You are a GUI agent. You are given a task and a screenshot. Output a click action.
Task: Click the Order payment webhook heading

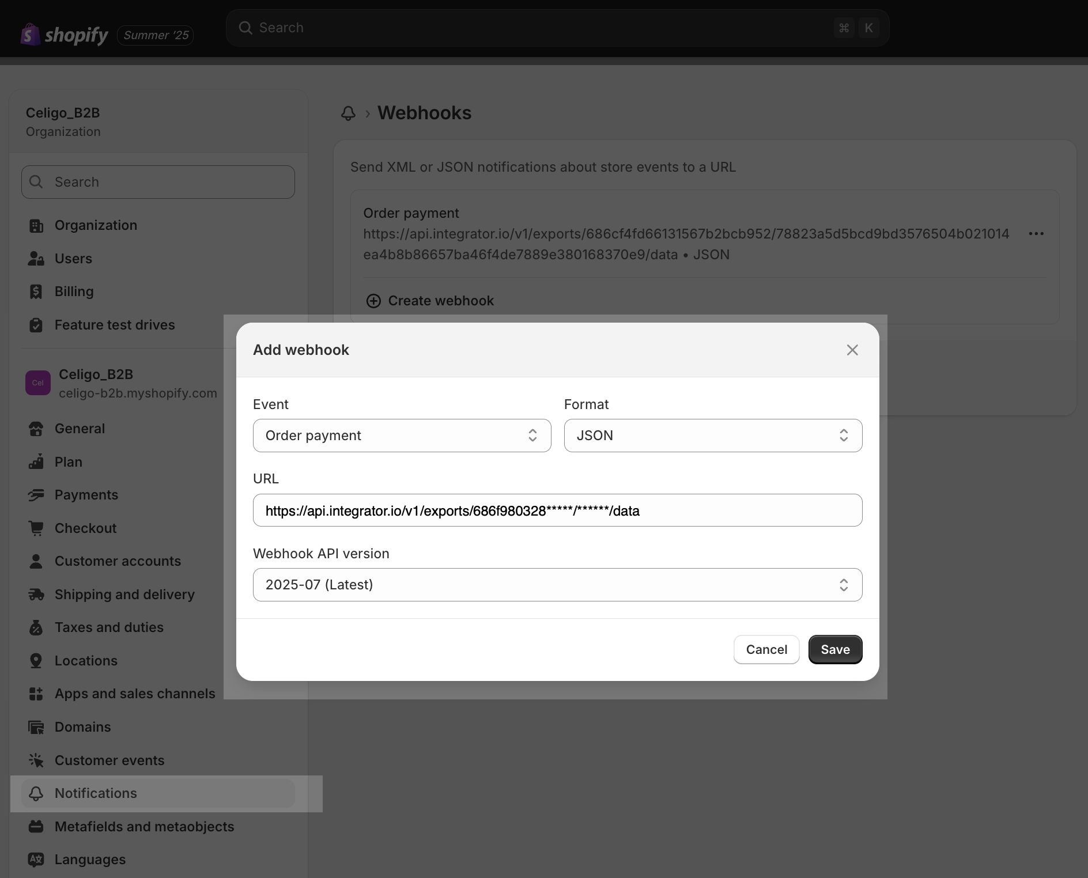(411, 213)
